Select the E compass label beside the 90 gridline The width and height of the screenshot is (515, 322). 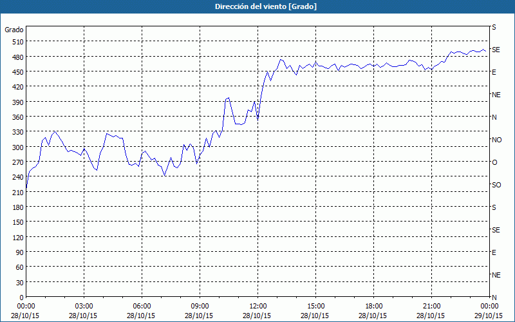(494, 252)
